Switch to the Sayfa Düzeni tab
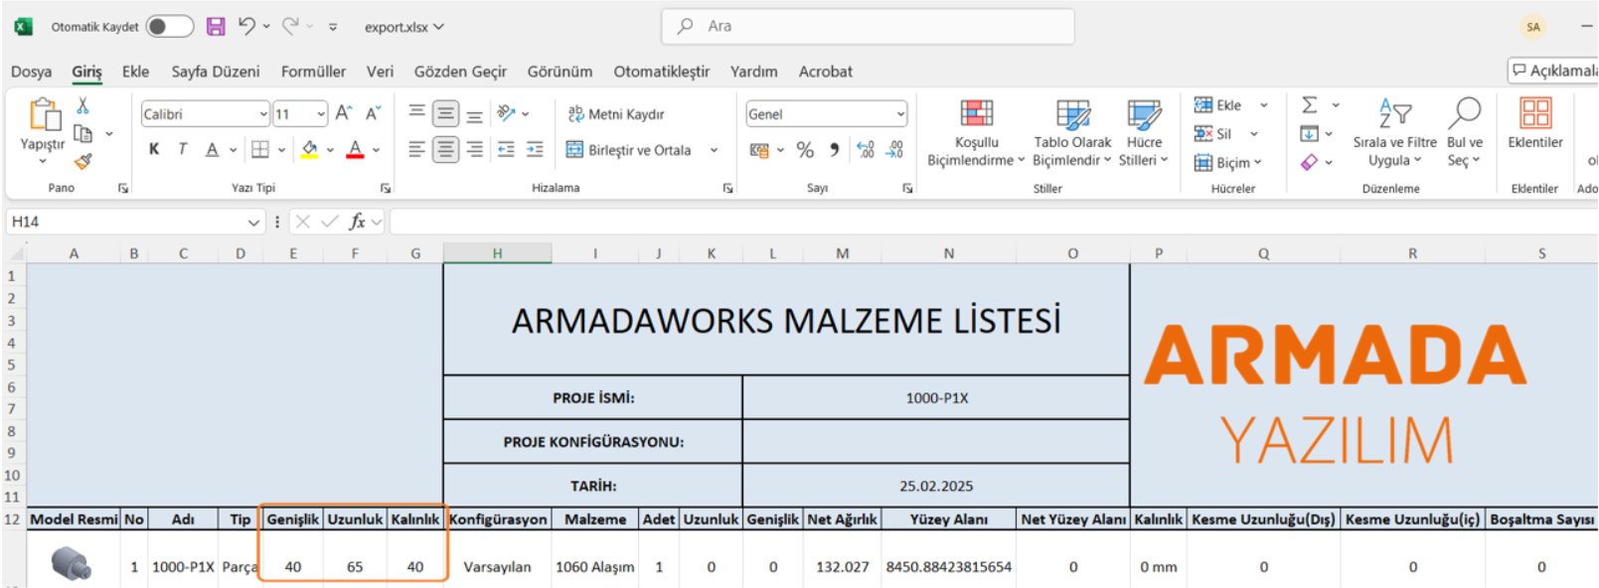This screenshot has height=588, width=1599. [216, 72]
